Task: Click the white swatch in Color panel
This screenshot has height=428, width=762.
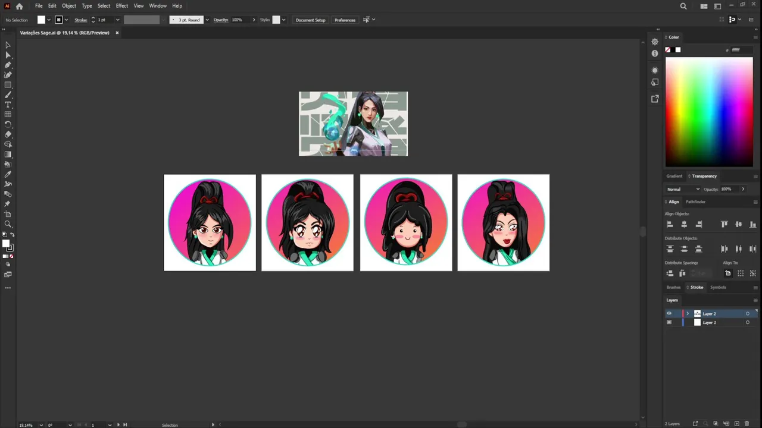Action: pos(677,50)
